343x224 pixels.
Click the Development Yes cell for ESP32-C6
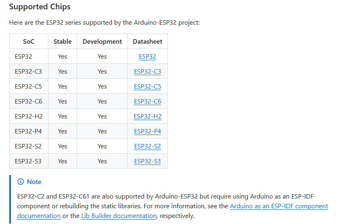click(102, 101)
